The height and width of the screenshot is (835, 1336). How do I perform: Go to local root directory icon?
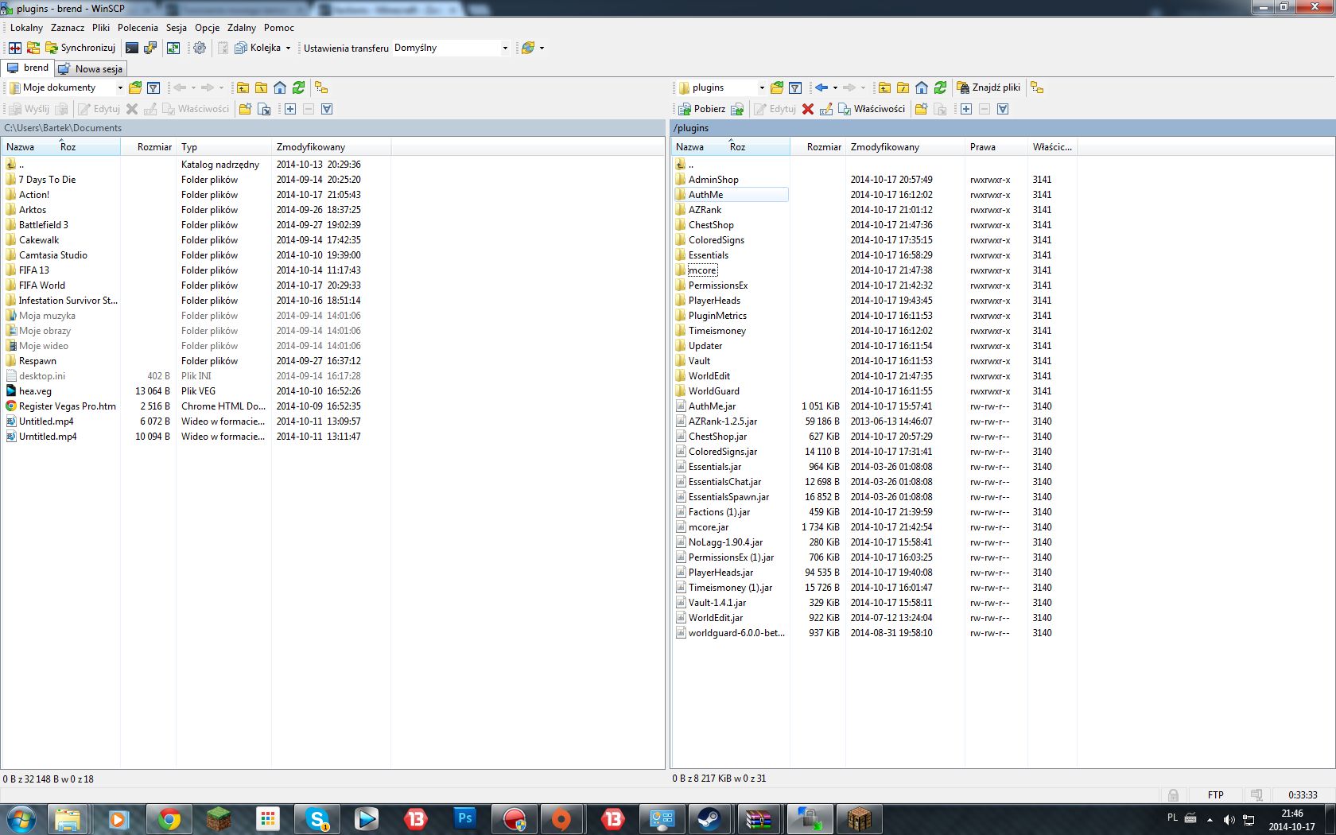click(x=261, y=87)
